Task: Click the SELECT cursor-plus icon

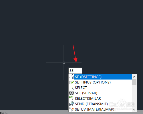Action: (x=71, y=87)
